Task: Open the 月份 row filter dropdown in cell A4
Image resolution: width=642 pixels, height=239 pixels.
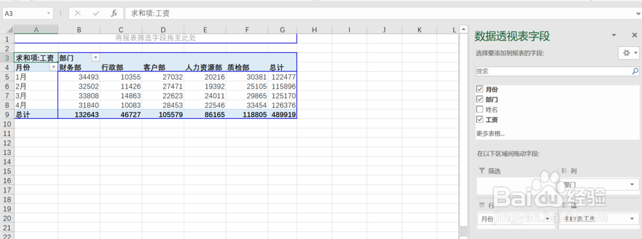Action: point(53,67)
